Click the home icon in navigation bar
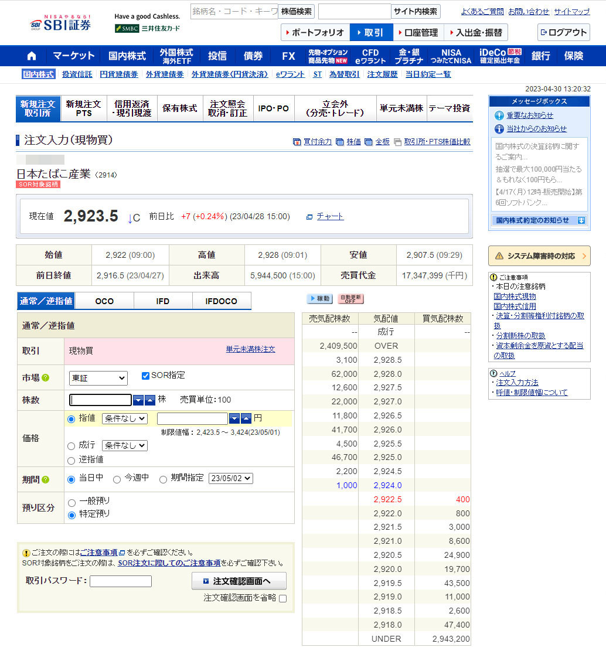 click(32, 56)
